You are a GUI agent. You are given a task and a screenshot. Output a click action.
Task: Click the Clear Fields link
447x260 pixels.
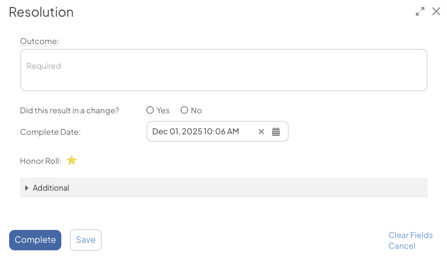pyautogui.click(x=410, y=235)
